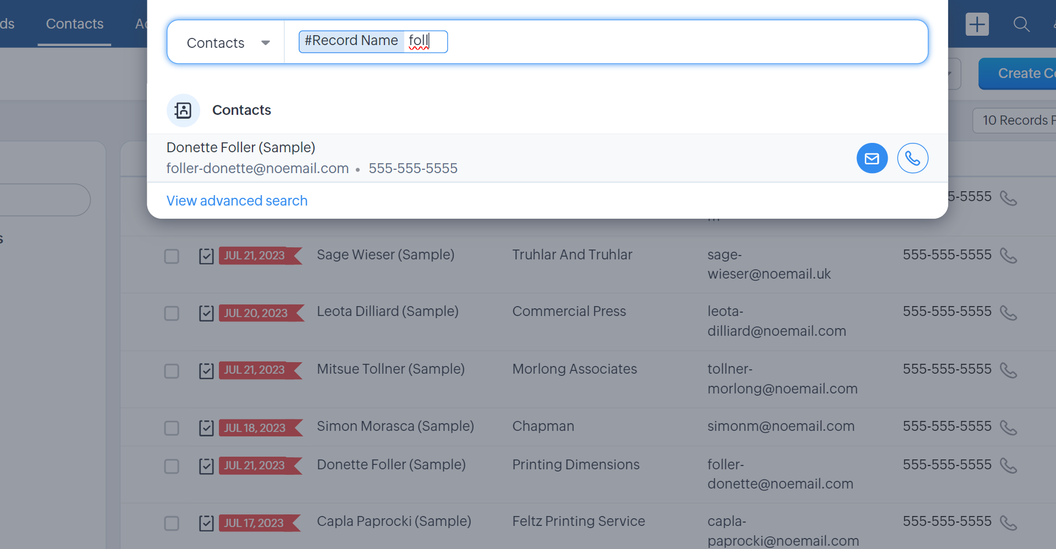This screenshot has width=1056, height=549.
Task: Select the Mitsue Tollner row checkbox
Action: coord(172,371)
